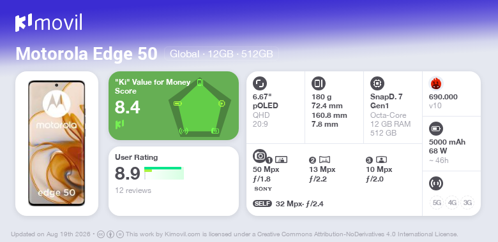The width and height of the screenshot is (498, 242).
Task: Click the network connectivity signal icon
Action: (x=436, y=183)
